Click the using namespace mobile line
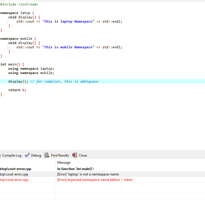This screenshot has height=200, width=205. (x=31, y=73)
